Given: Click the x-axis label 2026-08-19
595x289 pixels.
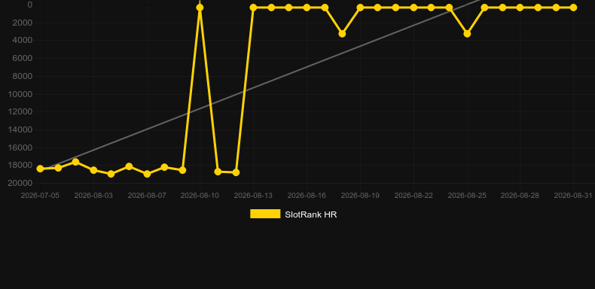Looking at the screenshot, I should [x=361, y=196].
